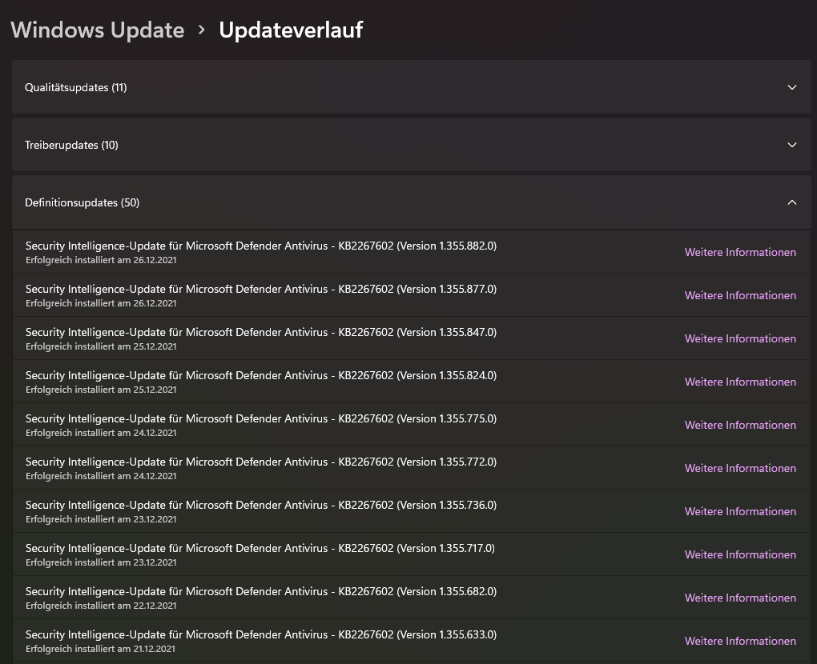
Task: Select the update entry Version 1.355.633.0
Action: pyautogui.click(x=412, y=641)
